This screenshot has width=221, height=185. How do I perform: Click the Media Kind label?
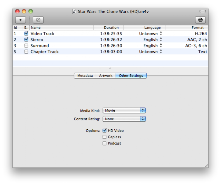pyautogui.click(x=90, y=111)
